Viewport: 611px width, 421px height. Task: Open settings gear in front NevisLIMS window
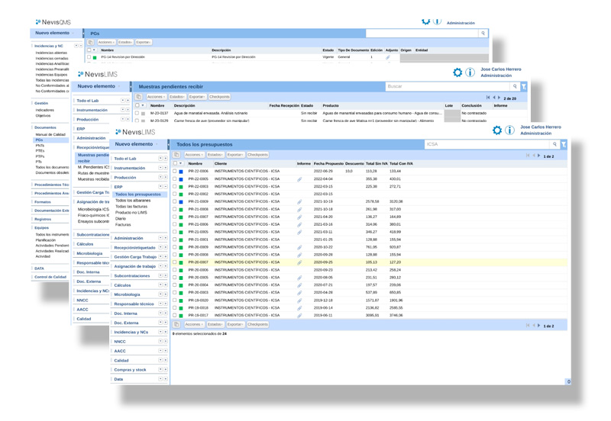[x=497, y=130]
